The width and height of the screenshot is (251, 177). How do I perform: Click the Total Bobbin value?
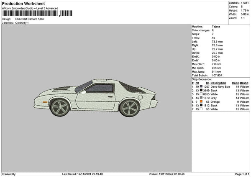tap(217, 75)
